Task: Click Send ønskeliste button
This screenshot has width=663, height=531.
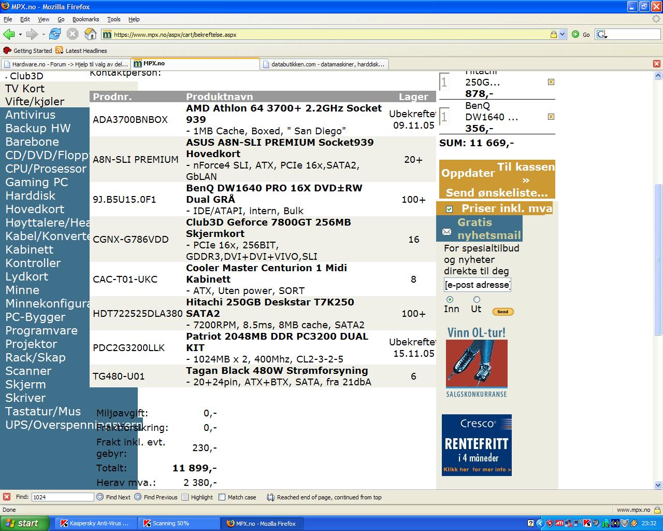Action: [x=497, y=193]
